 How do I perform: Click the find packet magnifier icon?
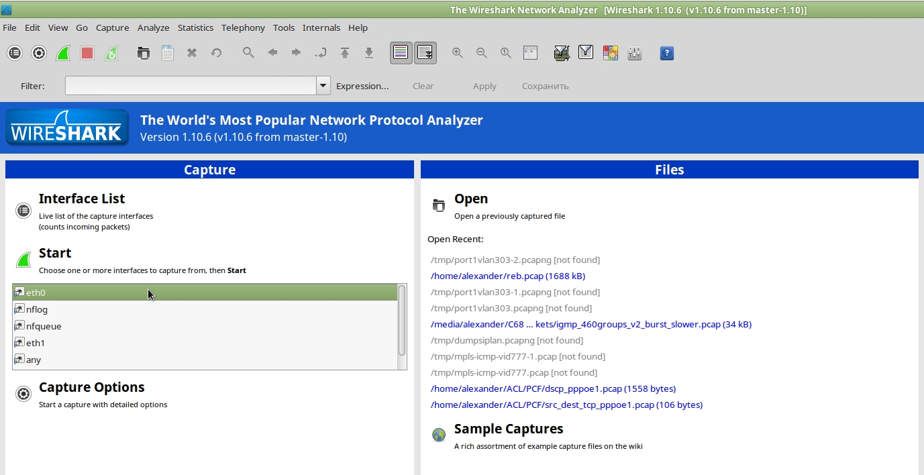tap(248, 53)
